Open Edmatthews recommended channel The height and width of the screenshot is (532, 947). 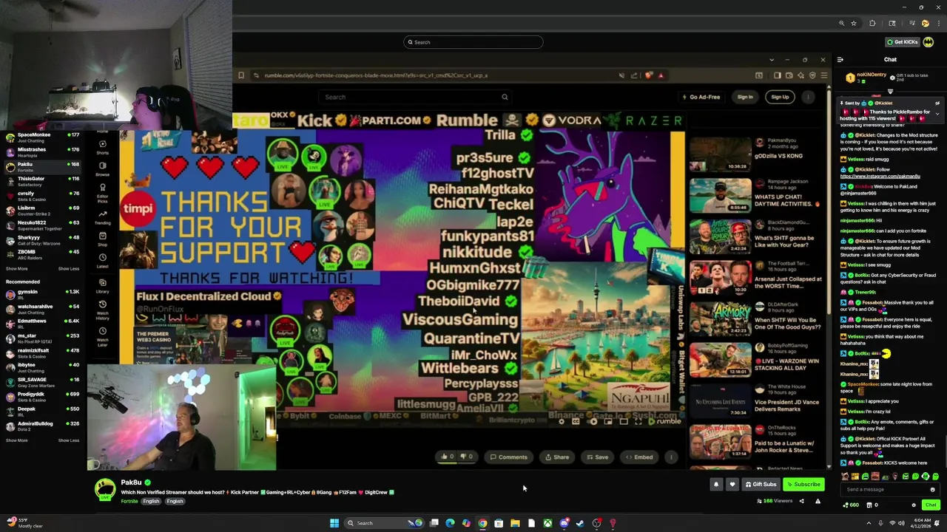44,324
